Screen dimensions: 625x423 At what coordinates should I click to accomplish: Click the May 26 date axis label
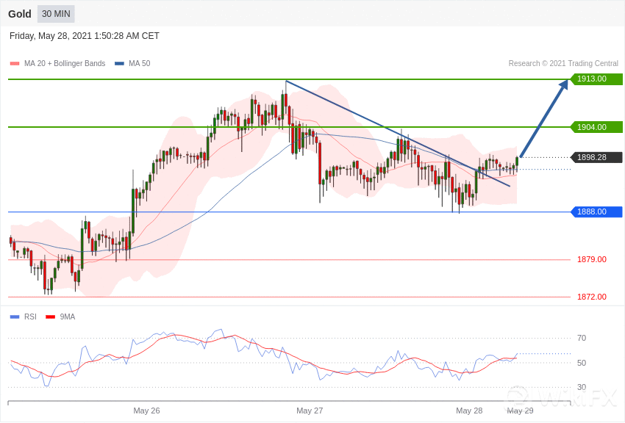pos(146,411)
